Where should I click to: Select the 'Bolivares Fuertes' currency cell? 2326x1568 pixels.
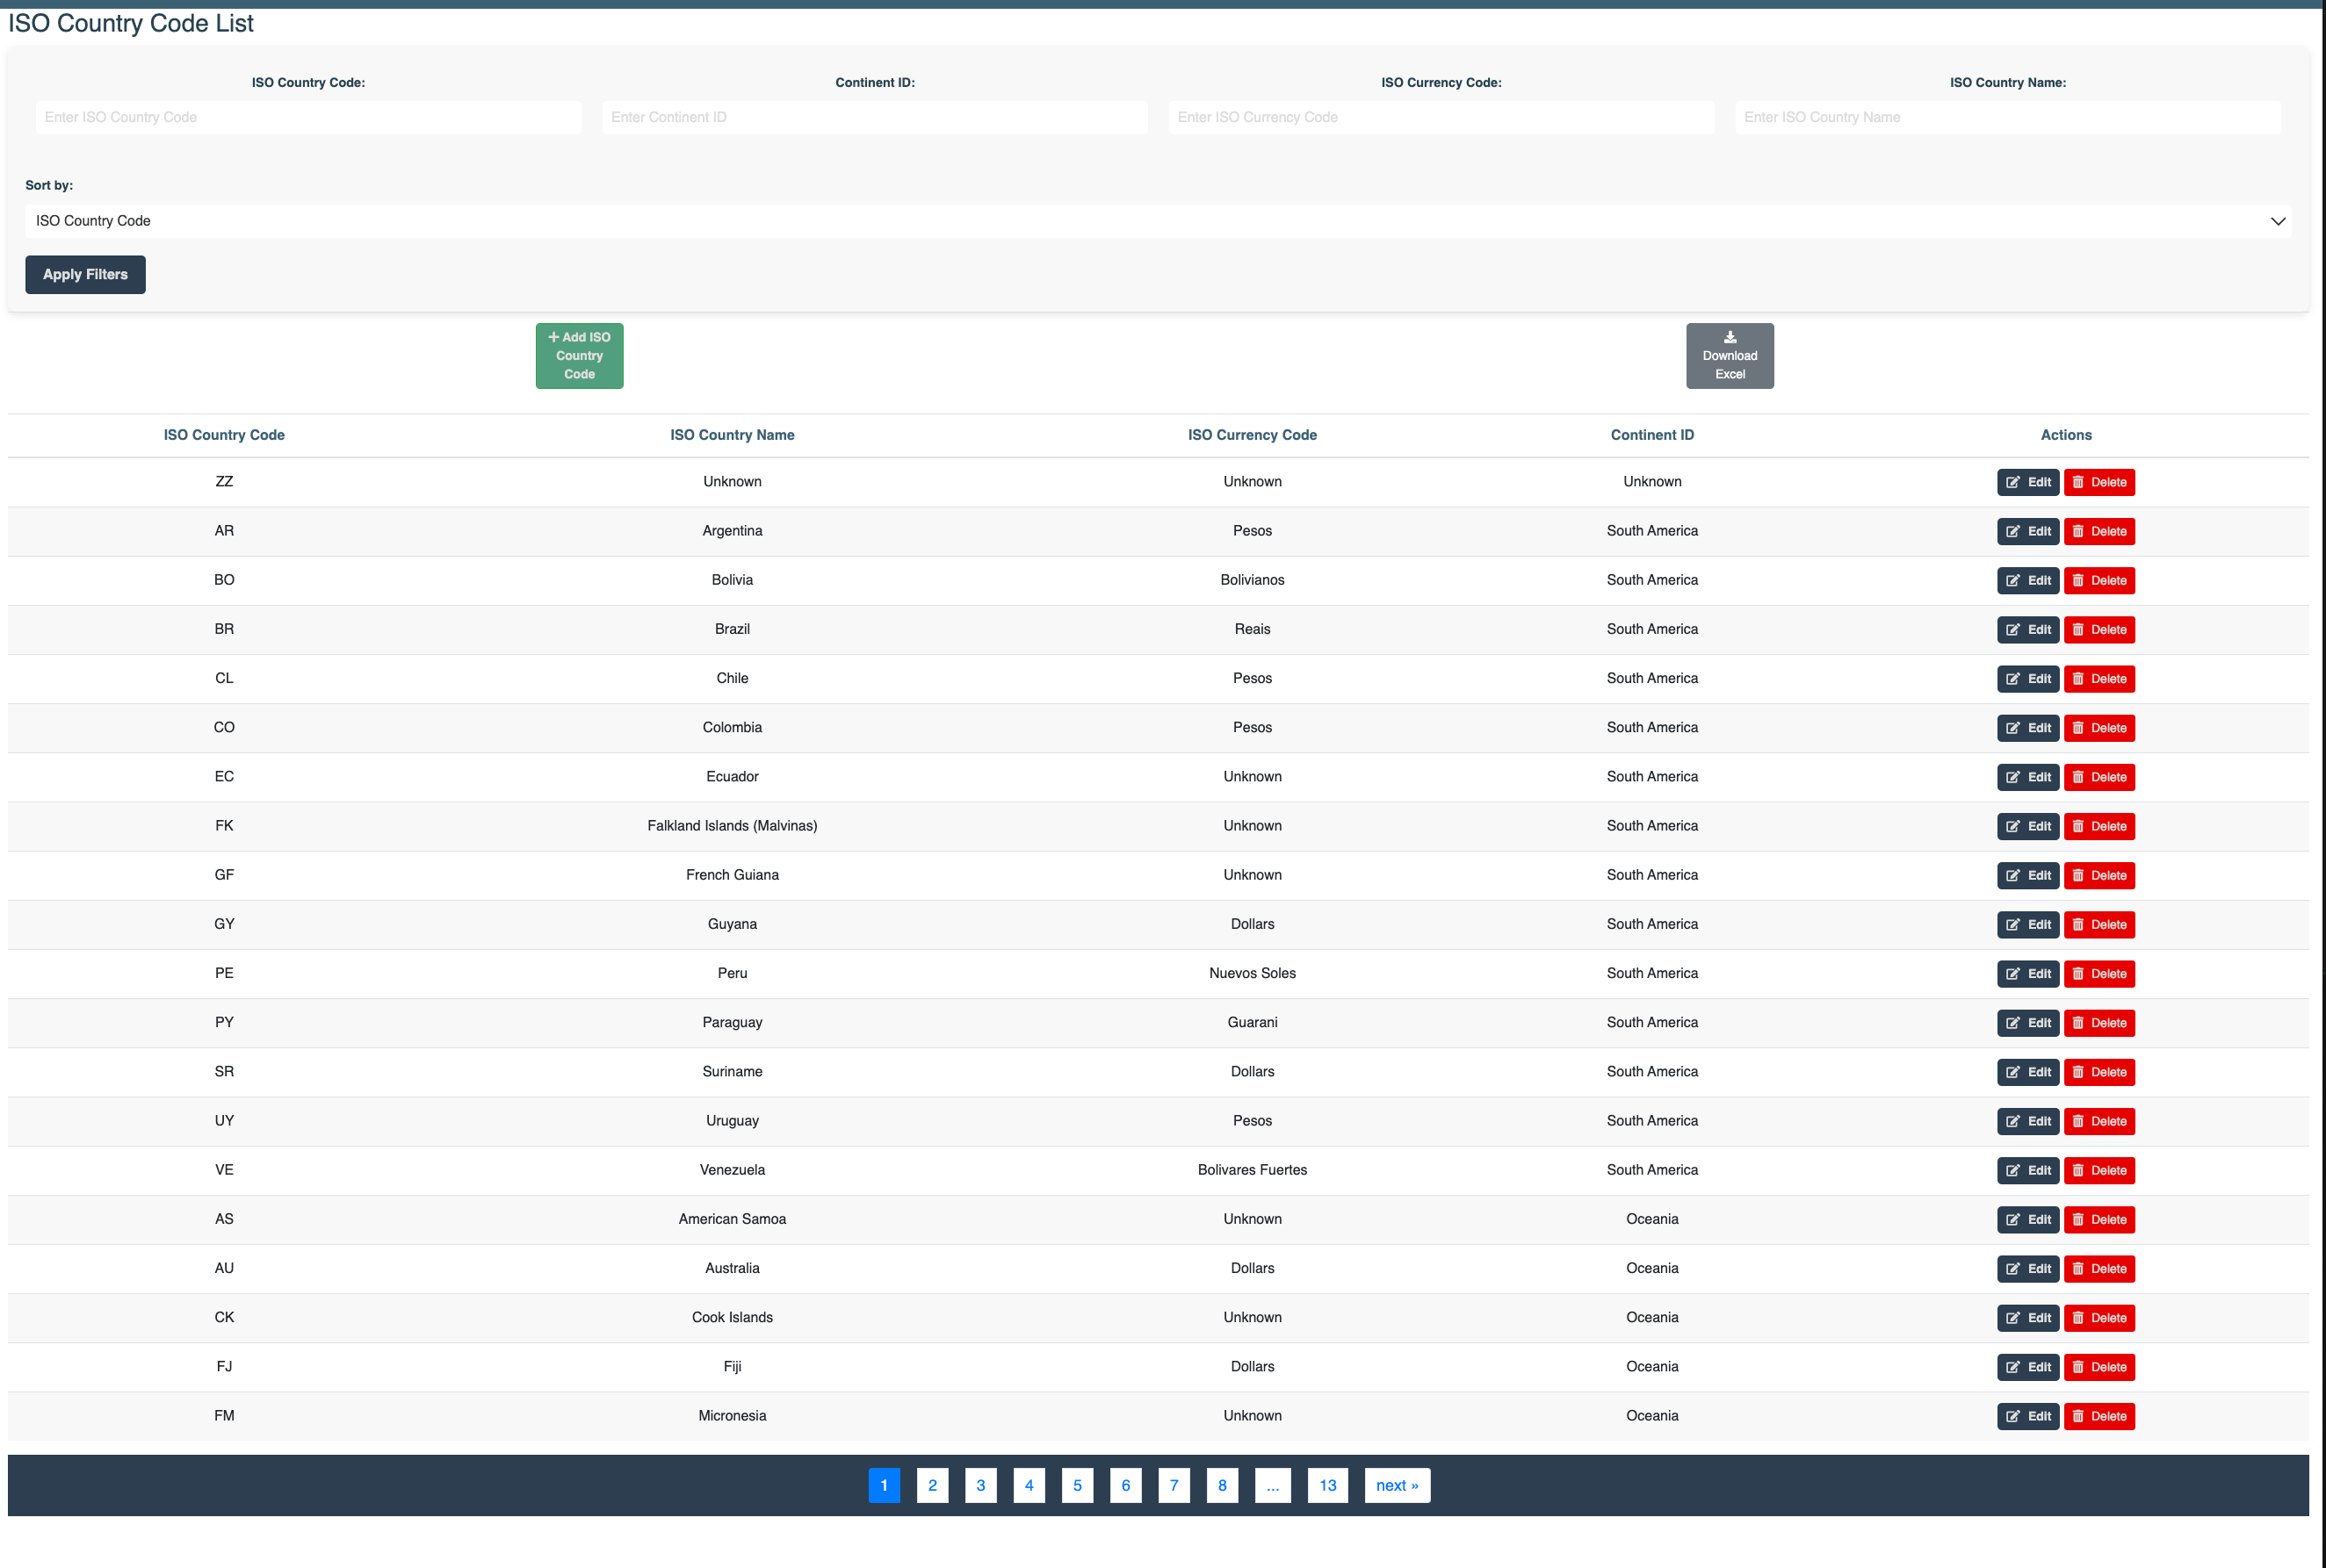point(1253,1170)
